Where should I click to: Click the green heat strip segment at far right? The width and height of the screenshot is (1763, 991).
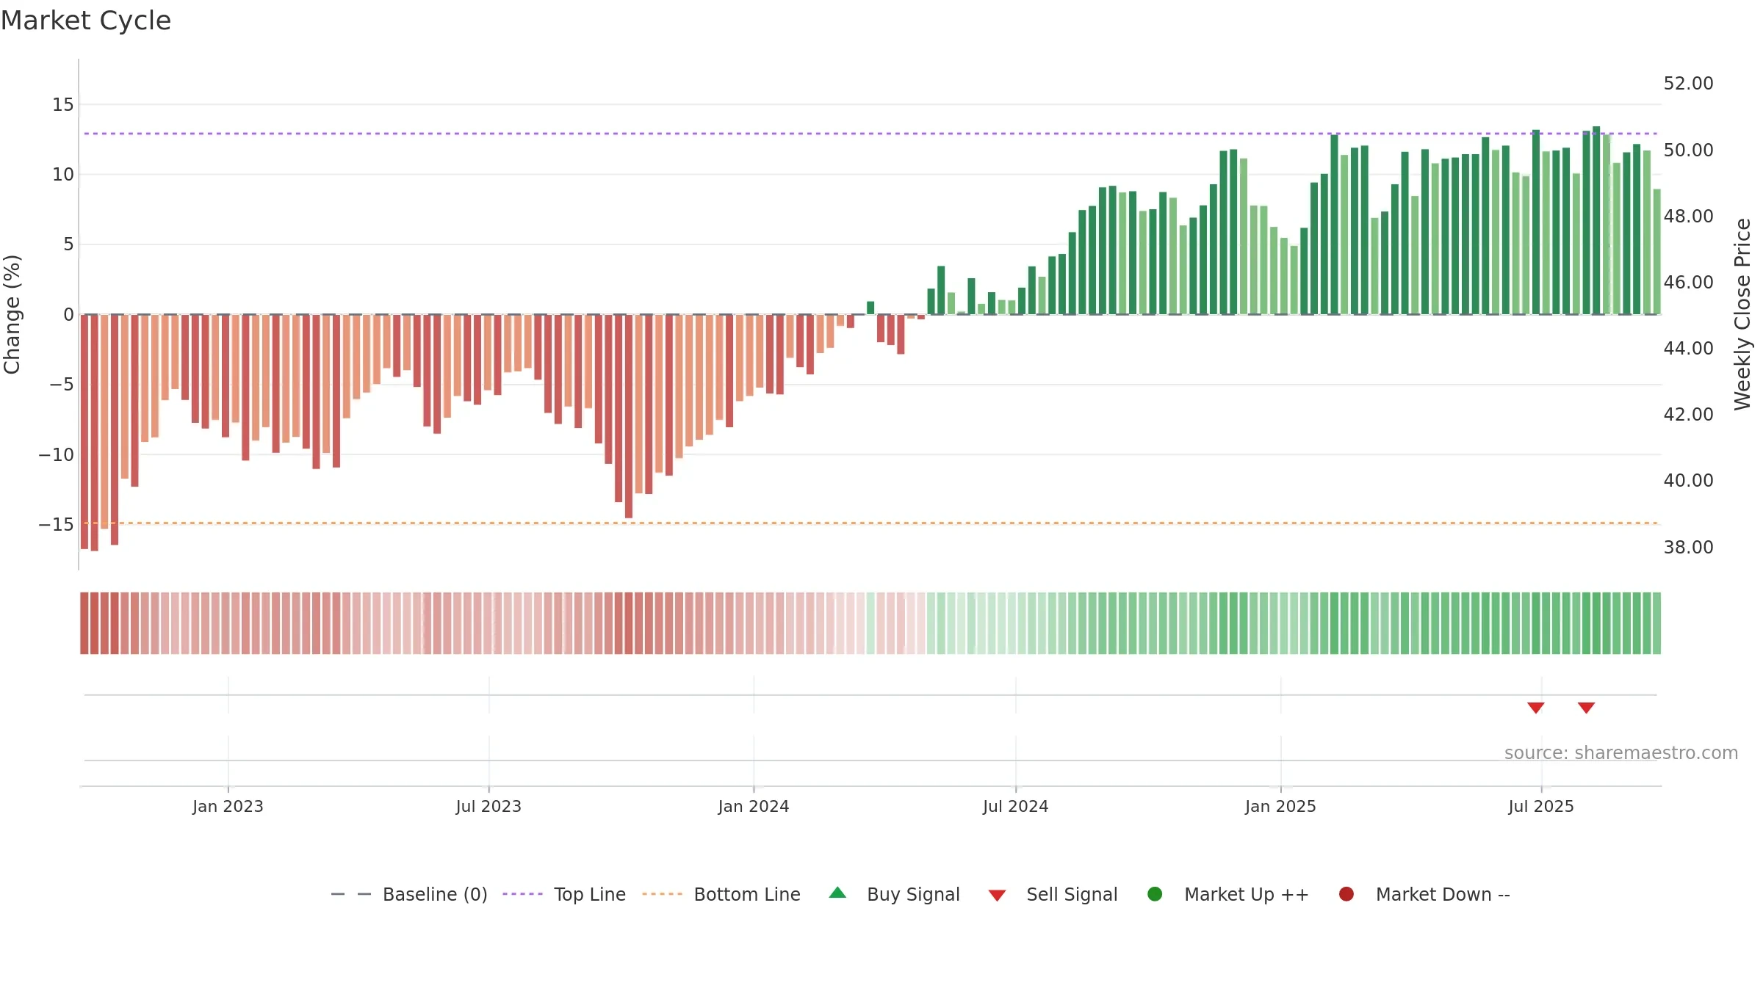(1656, 623)
